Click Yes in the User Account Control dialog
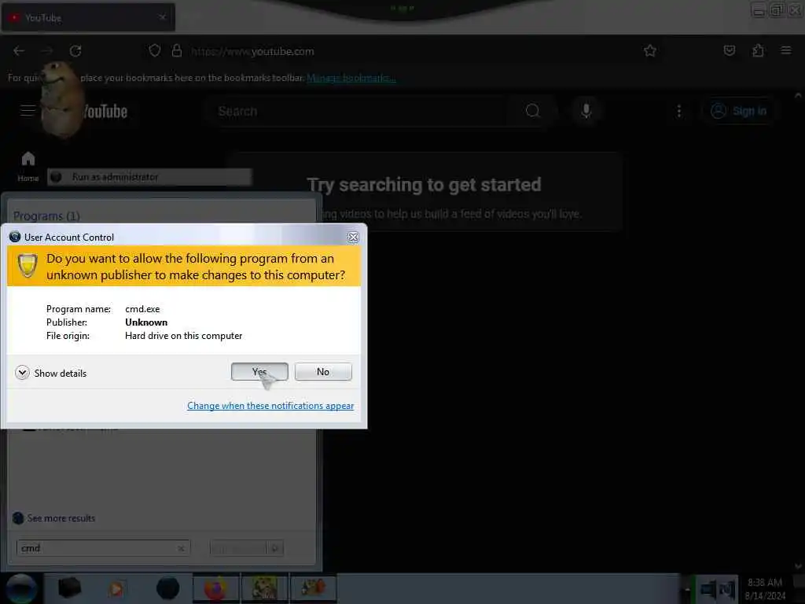The height and width of the screenshot is (604, 805). click(259, 371)
